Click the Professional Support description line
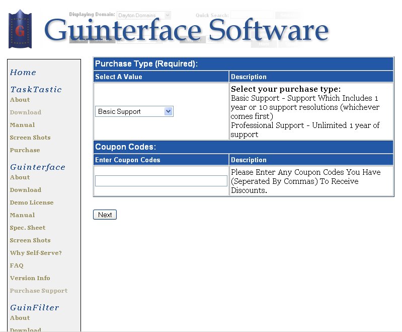 pyautogui.click(x=305, y=129)
